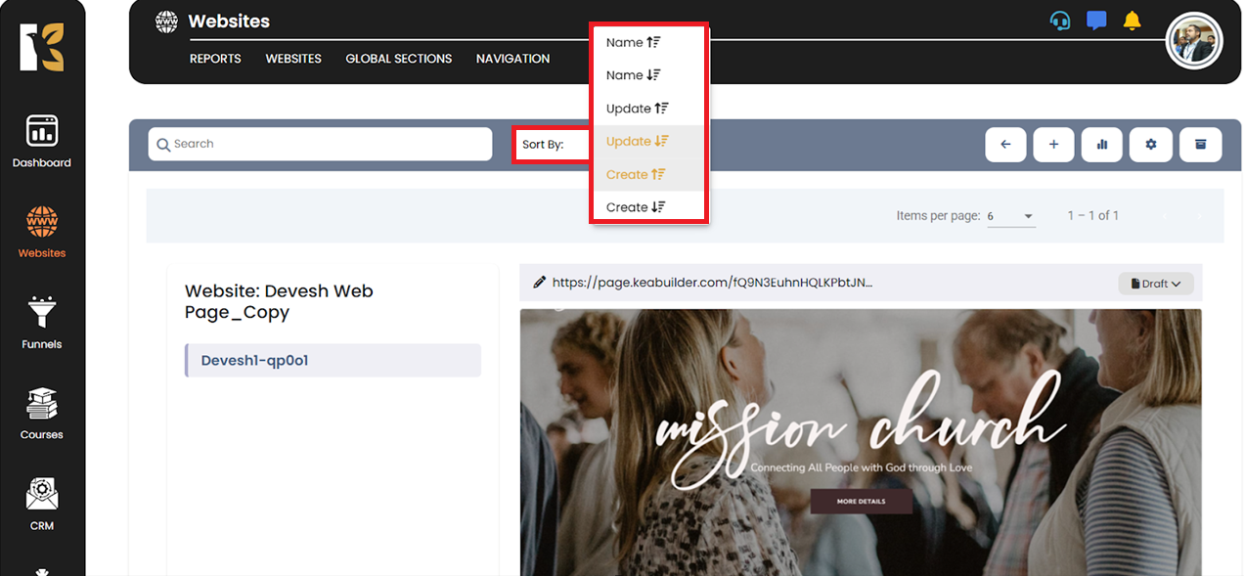
Task: Expand the Draft status dropdown
Action: click(x=1155, y=284)
